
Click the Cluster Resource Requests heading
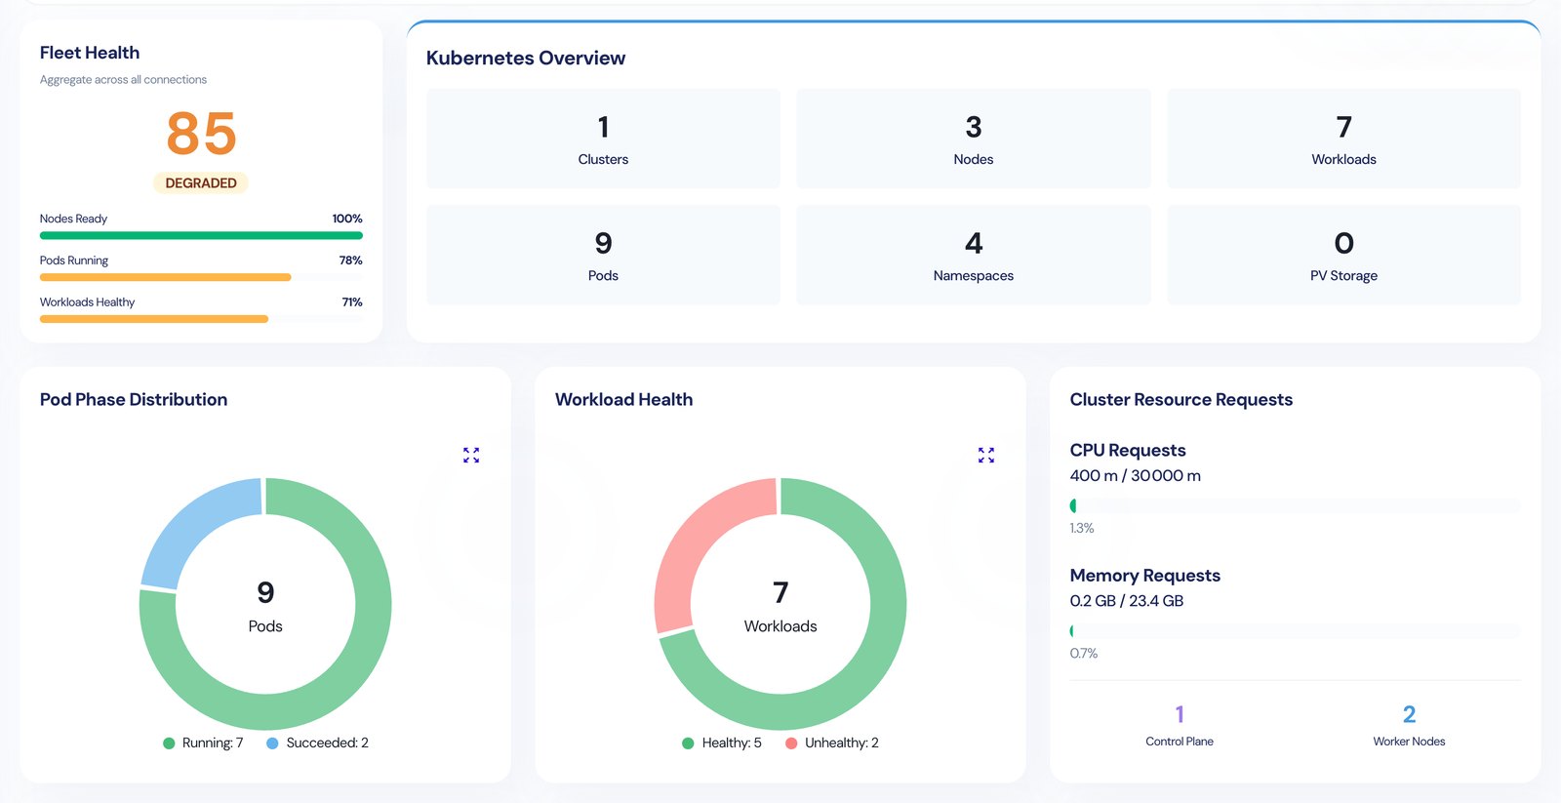click(x=1181, y=399)
